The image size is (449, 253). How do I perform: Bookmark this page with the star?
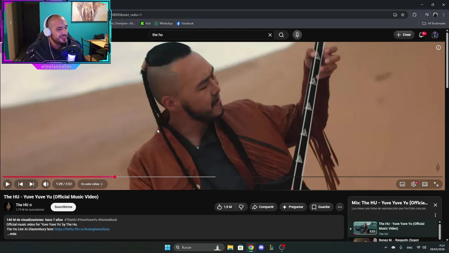(x=403, y=15)
